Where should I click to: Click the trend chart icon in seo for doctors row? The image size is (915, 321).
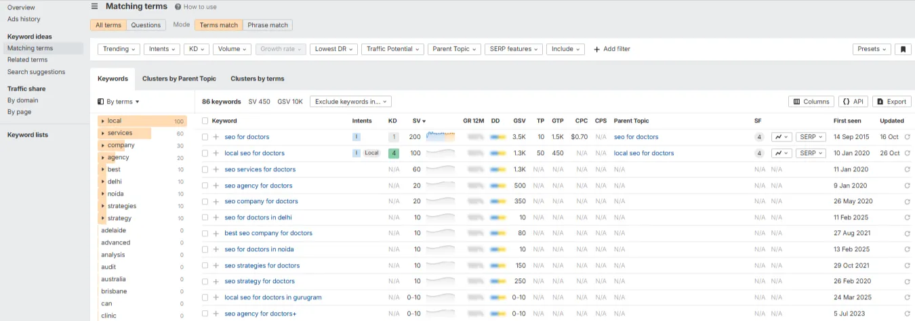pos(781,137)
